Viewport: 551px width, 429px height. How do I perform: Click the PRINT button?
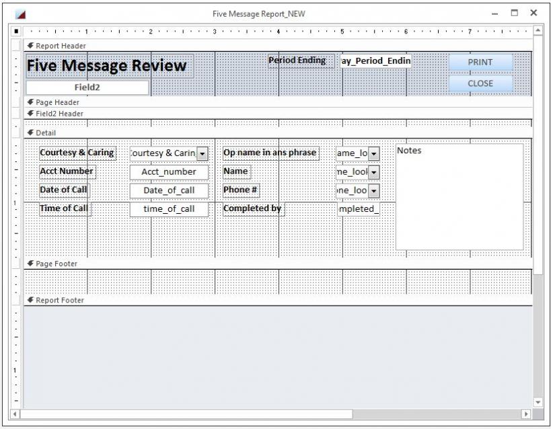coord(480,62)
